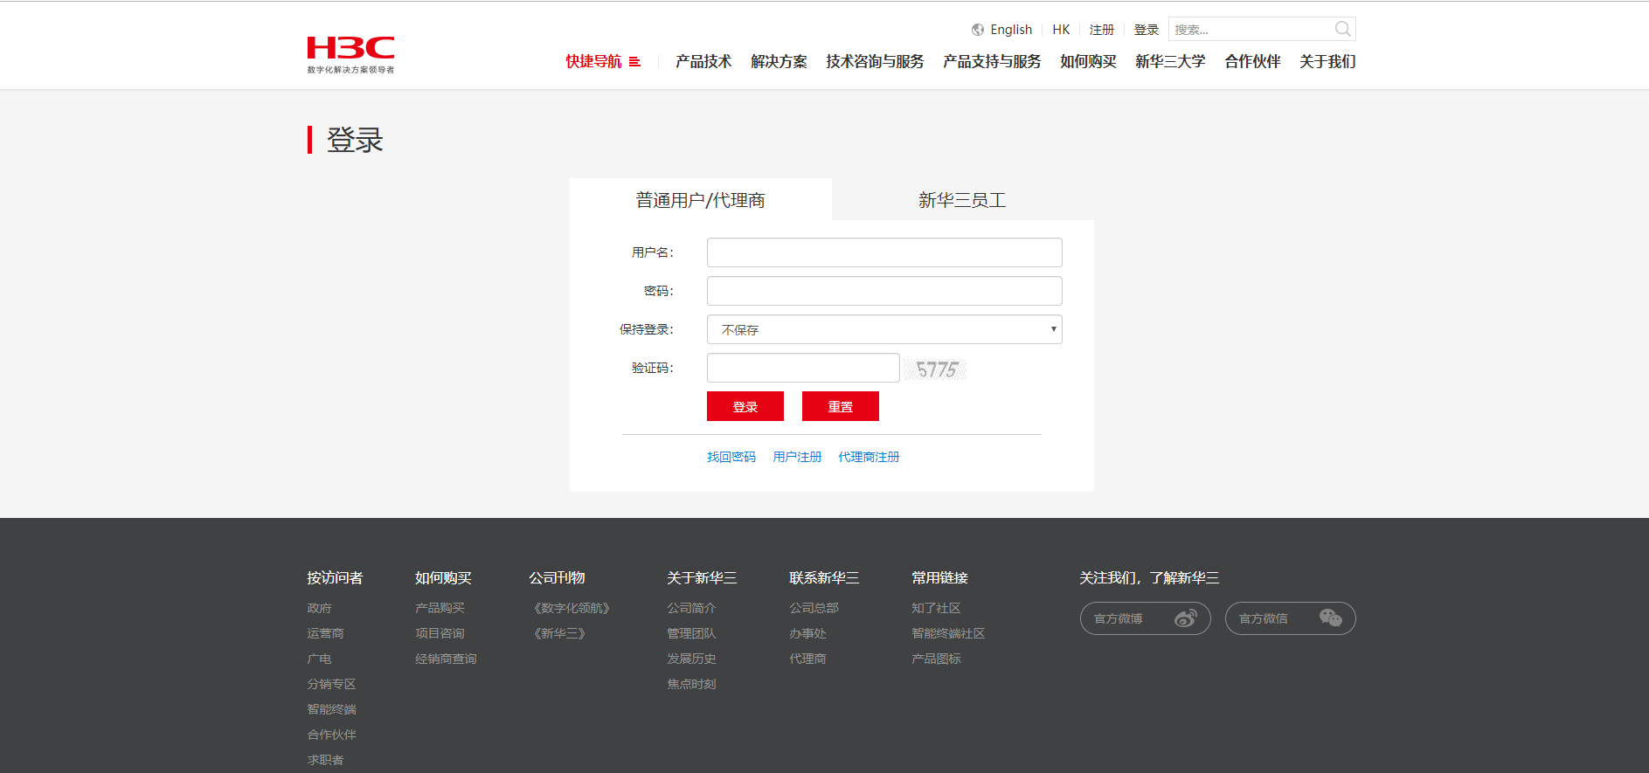Viewport: 1649px width, 773px height.
Task: Open the 产品技术 menu
Action: [703, 61]
